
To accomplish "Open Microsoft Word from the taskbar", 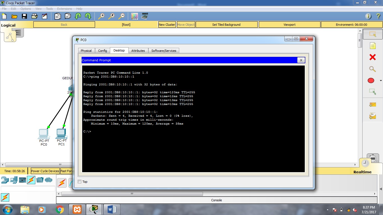I will click(112, 209).
